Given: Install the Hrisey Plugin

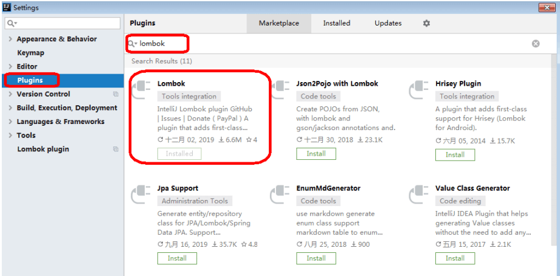Looking at the screenshot, I should [455, 155].
